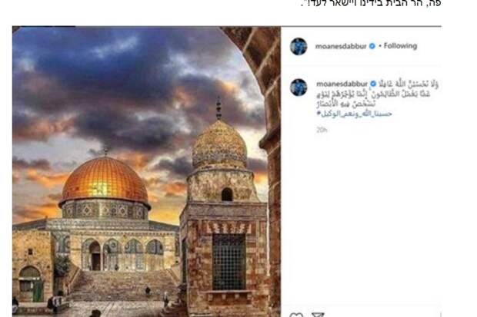
Task: Open the Dome of the Rock photo
Action: (x=146, y=172)
